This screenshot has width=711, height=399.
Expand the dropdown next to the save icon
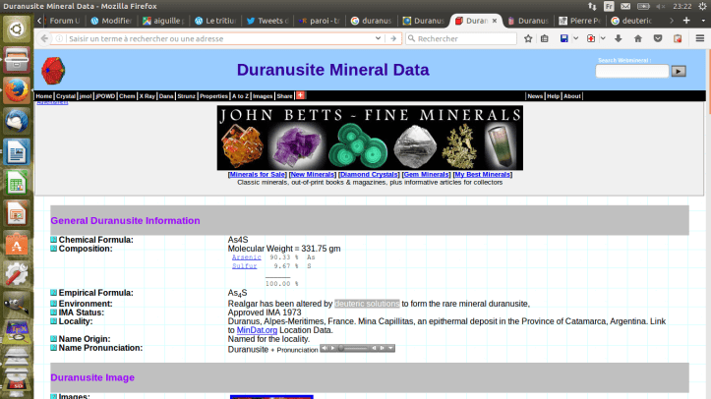(576, 39)
